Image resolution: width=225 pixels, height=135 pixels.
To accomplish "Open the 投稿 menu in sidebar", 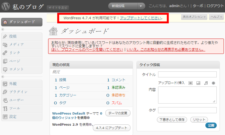I will 22,36.
